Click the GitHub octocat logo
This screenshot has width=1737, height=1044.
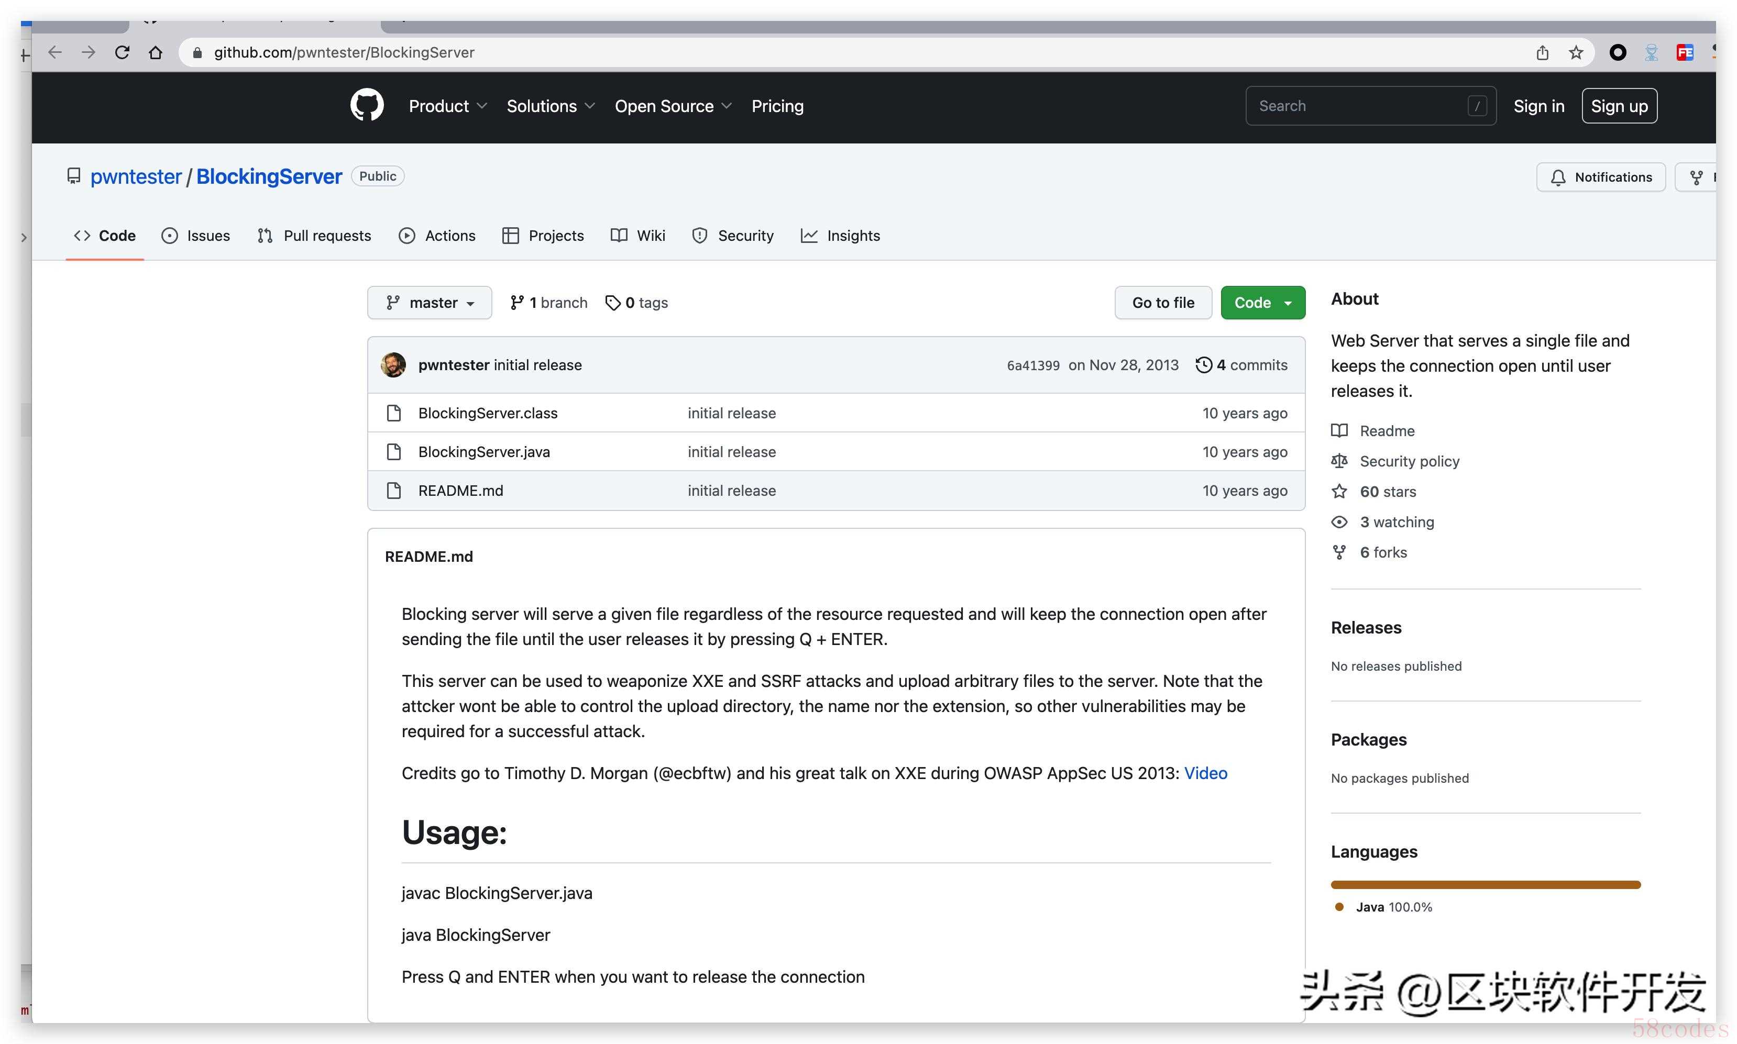click(367, 106)
